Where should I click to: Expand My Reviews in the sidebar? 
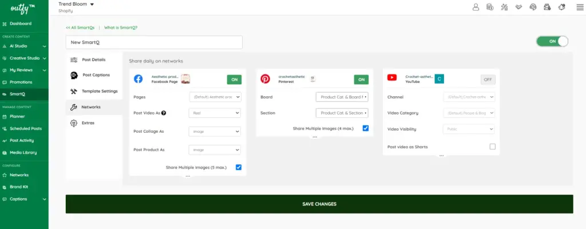click(x=24, y=70)
